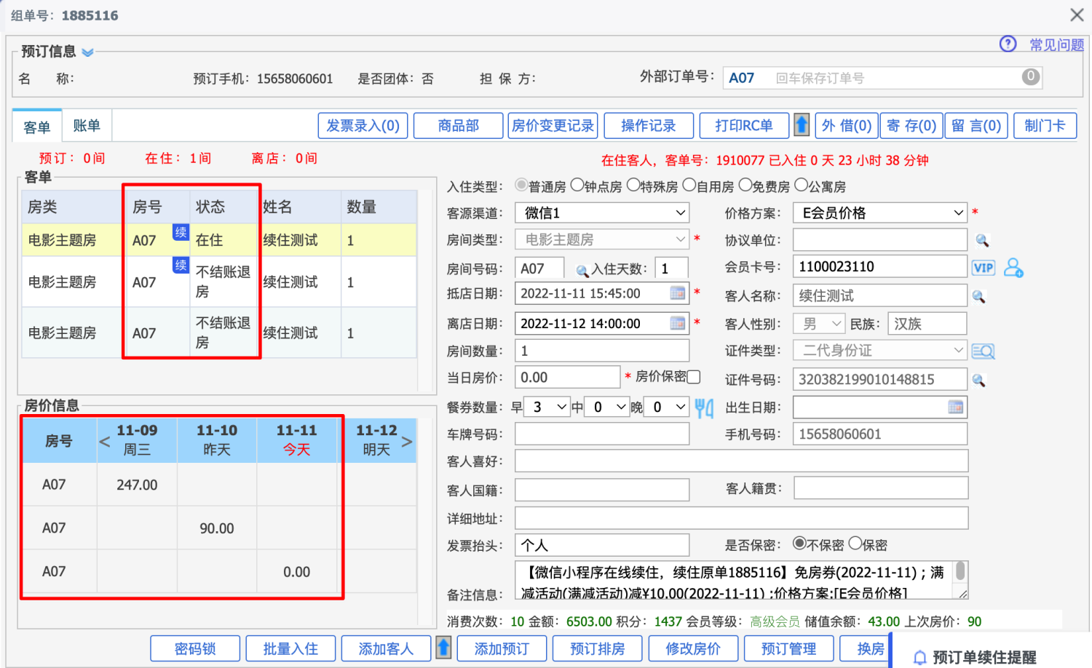
Task: Open calendar icon in 抵店日期 field
Action: click(x=677, y=293)
